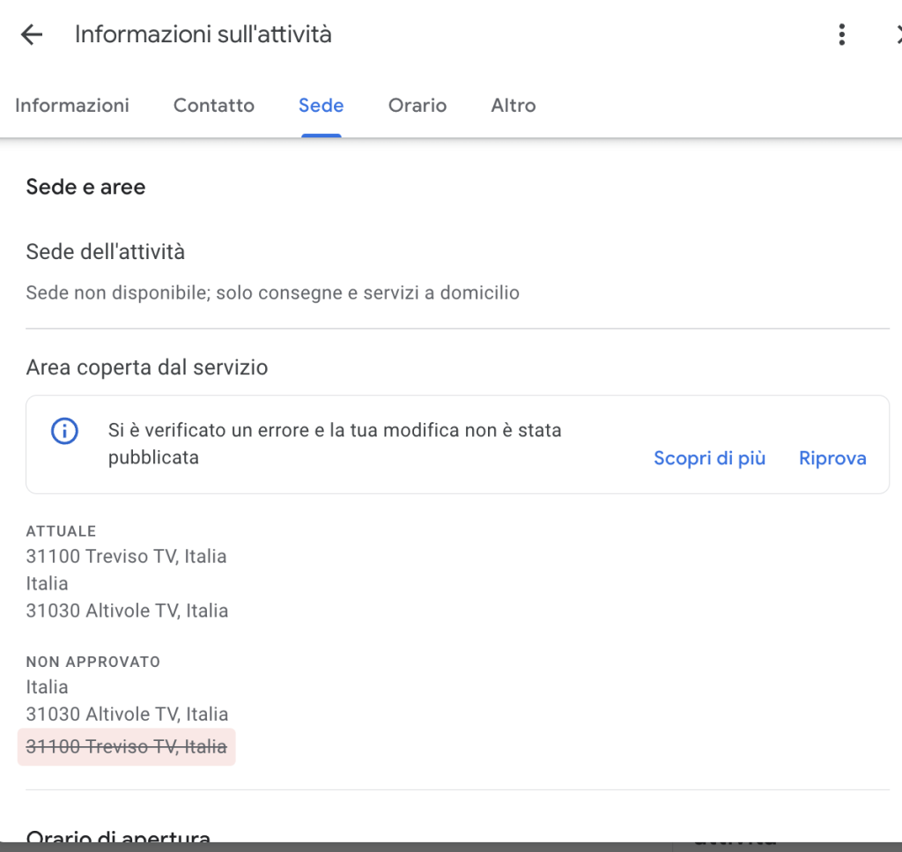This screenshot has width=902, height=852.
Task: Click the Scopri di più link
Action: (x=709, y=458)
